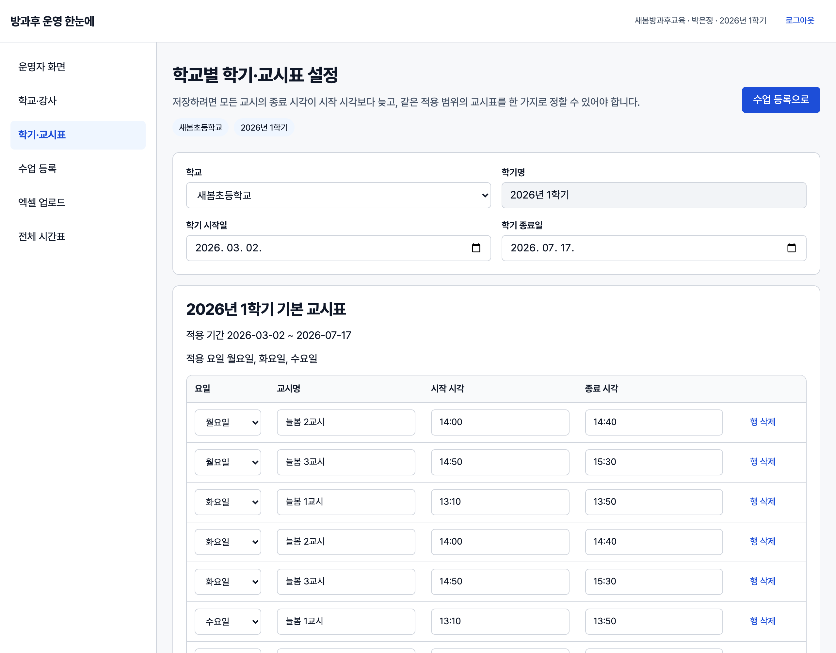The image size is (836, 653).
Task: Edit start time 13:10 in 화요일 row
Action: (x=500, y=502)
